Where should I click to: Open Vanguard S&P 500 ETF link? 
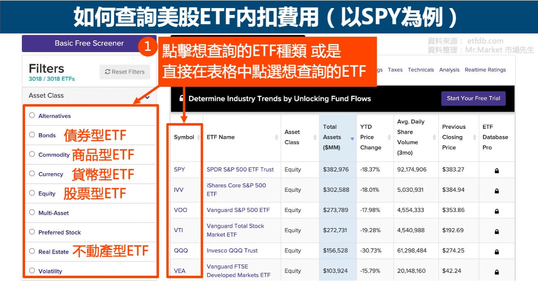point(238,210)
